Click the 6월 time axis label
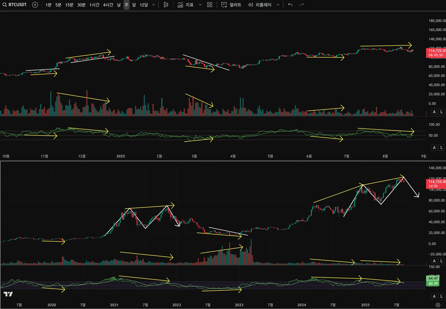 [x=309, y=156]
